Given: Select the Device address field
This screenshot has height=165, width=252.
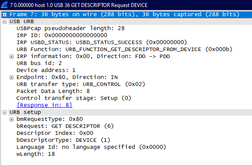Looking at the screenshot, I should [x=46, y=70].
